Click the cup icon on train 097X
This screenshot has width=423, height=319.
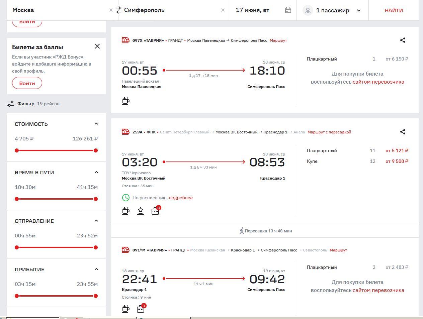point(126,101)
